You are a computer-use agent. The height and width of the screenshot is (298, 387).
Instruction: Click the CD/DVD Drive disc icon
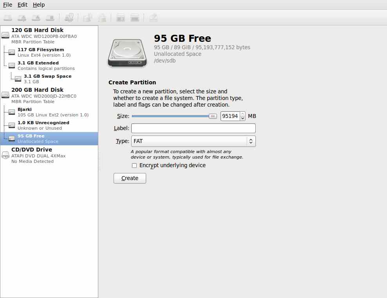coord(5,155)
